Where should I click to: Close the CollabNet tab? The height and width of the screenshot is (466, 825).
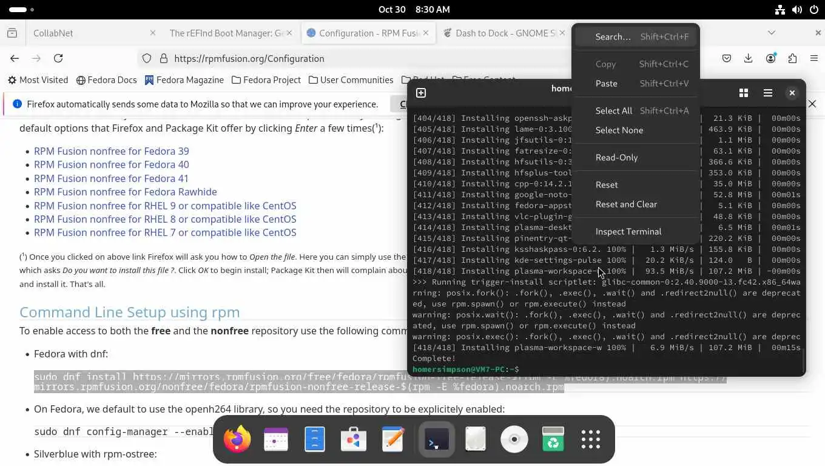coord(153,33)
